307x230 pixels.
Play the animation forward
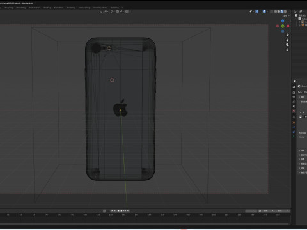(122, 211)
